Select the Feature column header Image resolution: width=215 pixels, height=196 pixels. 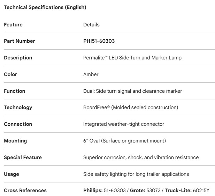coord(13,25)
